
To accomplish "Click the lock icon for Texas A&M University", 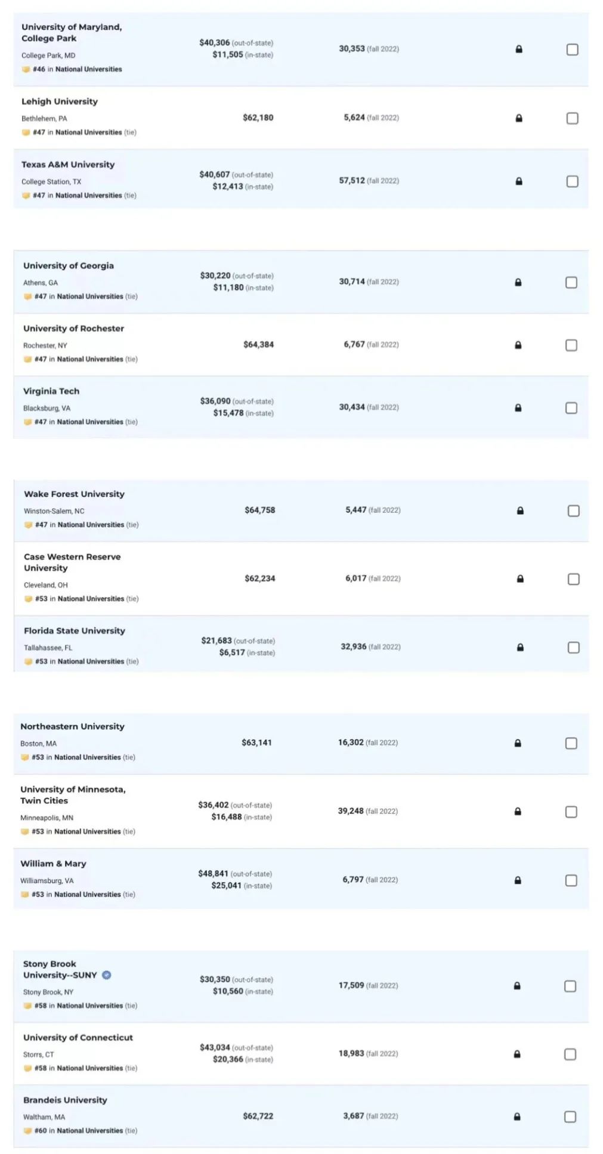I will coord(518,181).
